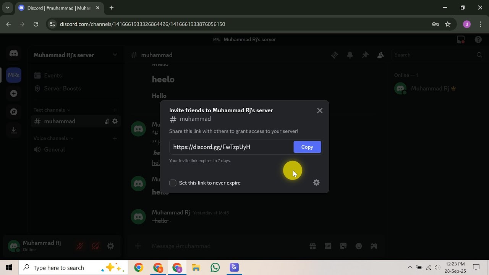Screen dimensions: 489x275
Task: Open sticker picker
Action: (x=343, y=246)
